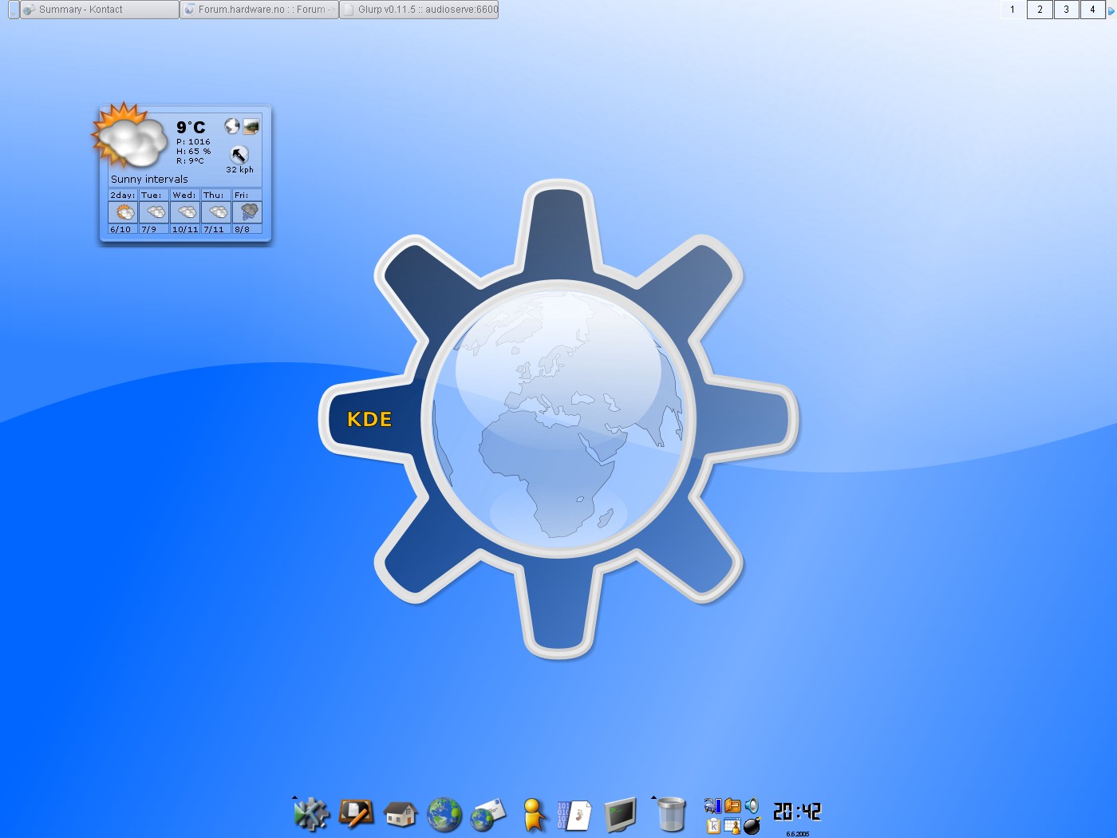The image size is (1117, 838).
Task: Click the 'Tue:' forecast label
Action: 152,196
